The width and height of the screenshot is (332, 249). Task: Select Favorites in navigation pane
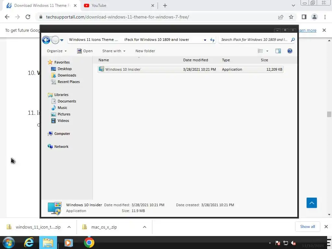pyautogui.click(x=62, y=62)
